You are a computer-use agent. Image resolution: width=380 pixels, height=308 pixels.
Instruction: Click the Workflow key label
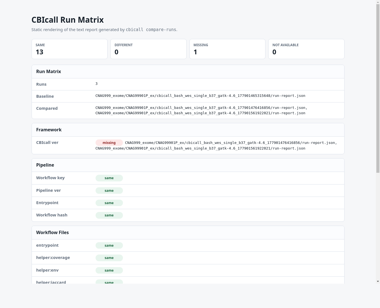click(50, 178)
